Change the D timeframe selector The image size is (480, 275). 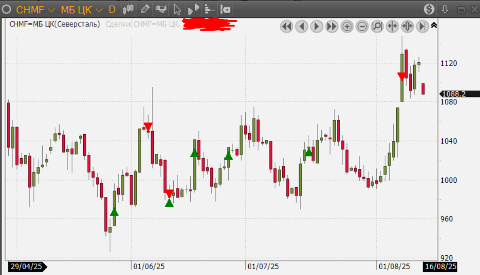[x=112, y=10]
